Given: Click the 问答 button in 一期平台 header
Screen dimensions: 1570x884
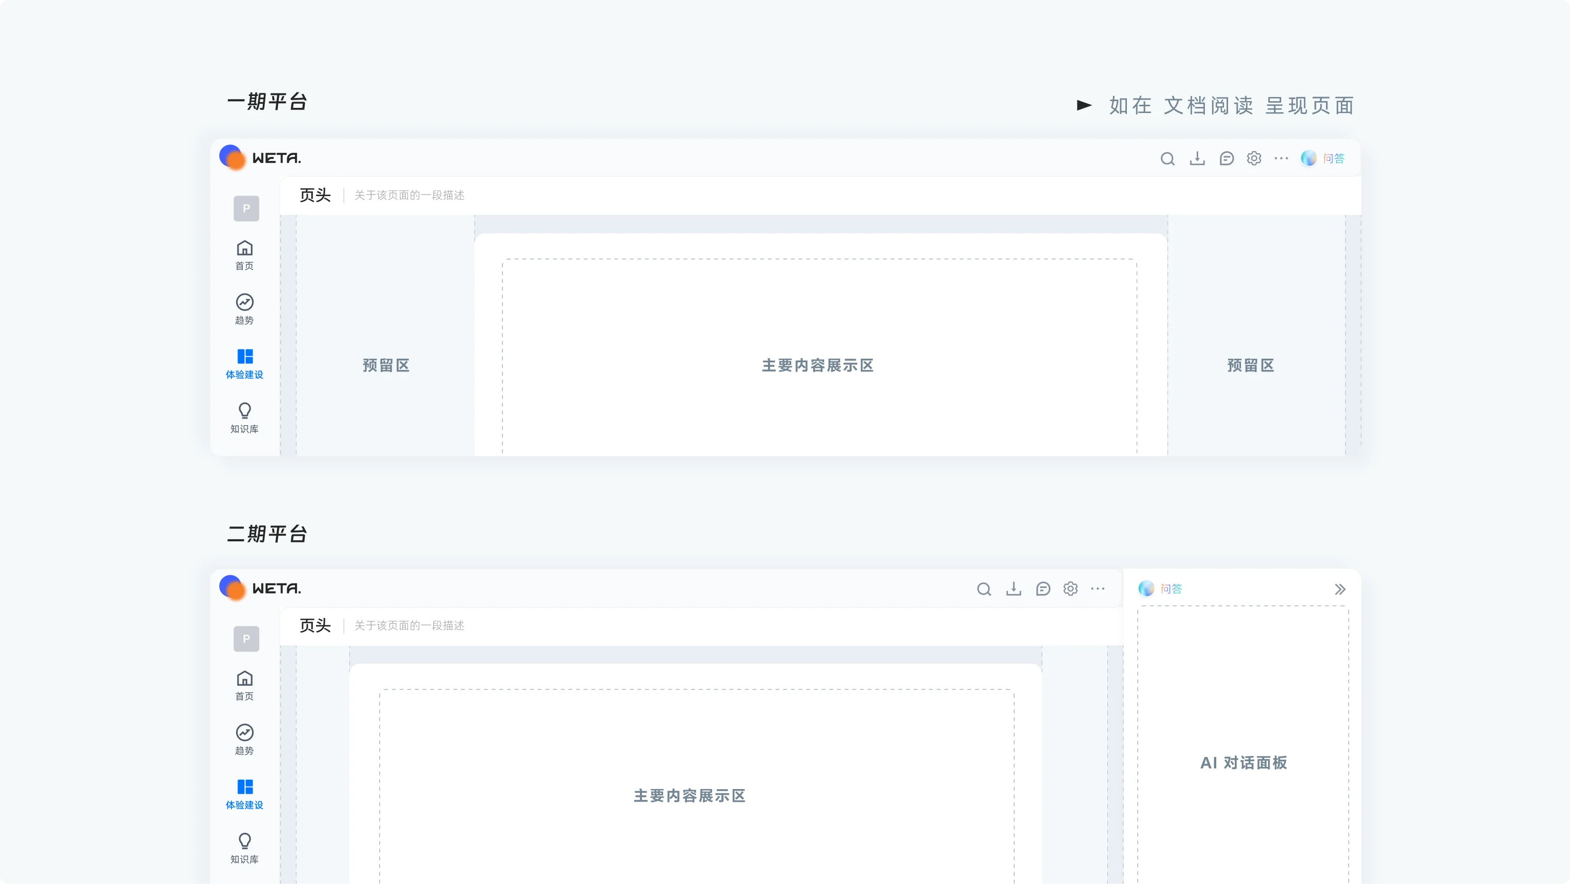Looking at the screenshot, I should (1323, 158).
